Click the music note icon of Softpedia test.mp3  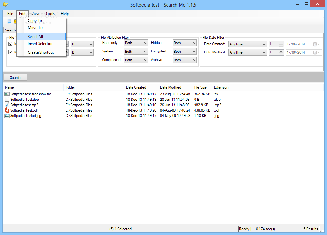pos(7,105)
